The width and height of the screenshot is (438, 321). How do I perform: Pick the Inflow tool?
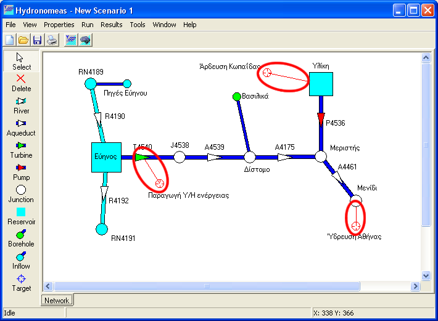[x=21, y=261]
